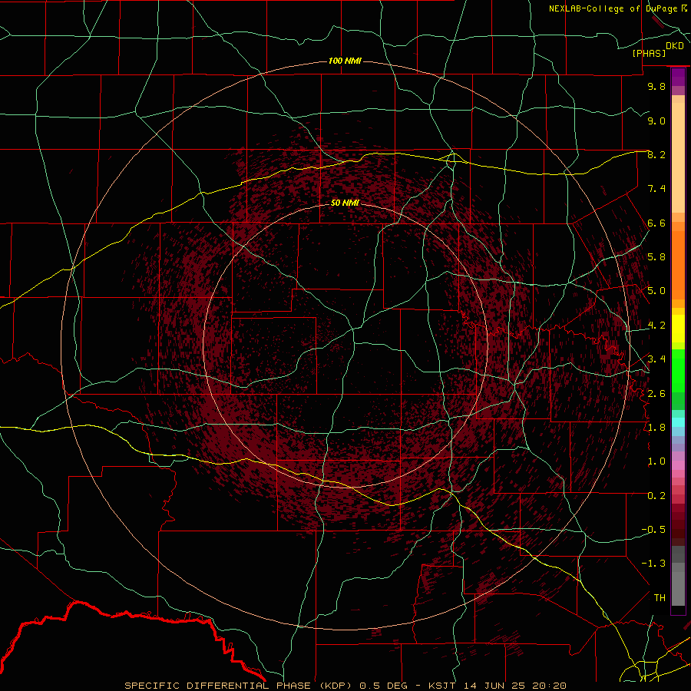Click the "DKD" product label
Image resolution: width=691 pixels, height=691 pixels.
pyautogui.click(x=675, y=46)
